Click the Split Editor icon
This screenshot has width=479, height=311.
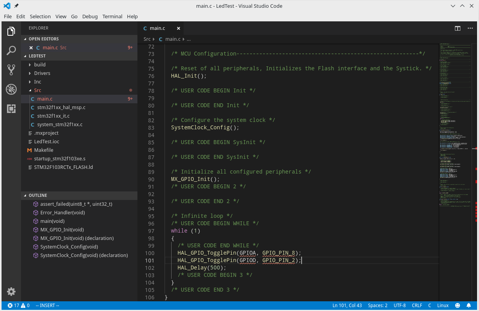(458, 28)
